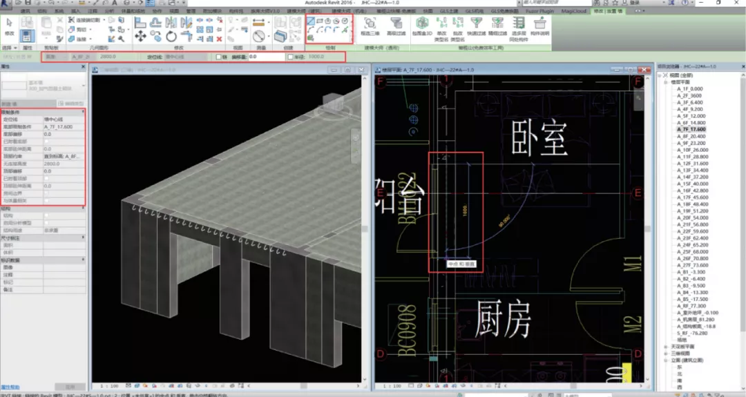Toggle the 结构 structural checkbox in properties
This screenshot has height=397, width=746.
click(46, 215)
